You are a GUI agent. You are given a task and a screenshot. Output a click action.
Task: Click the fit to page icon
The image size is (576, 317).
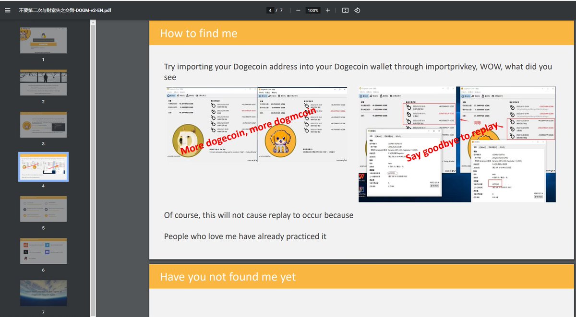tap(345, 10)
